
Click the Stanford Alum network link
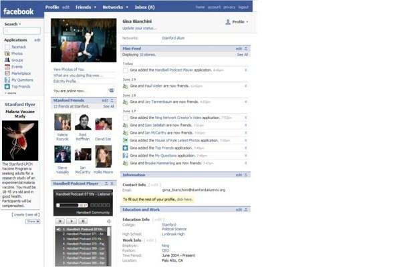pos(173,38)
